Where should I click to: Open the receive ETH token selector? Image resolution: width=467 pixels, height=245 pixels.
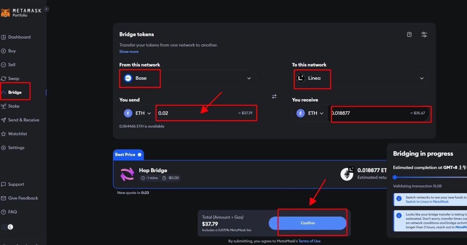click(x=310, y=113)
